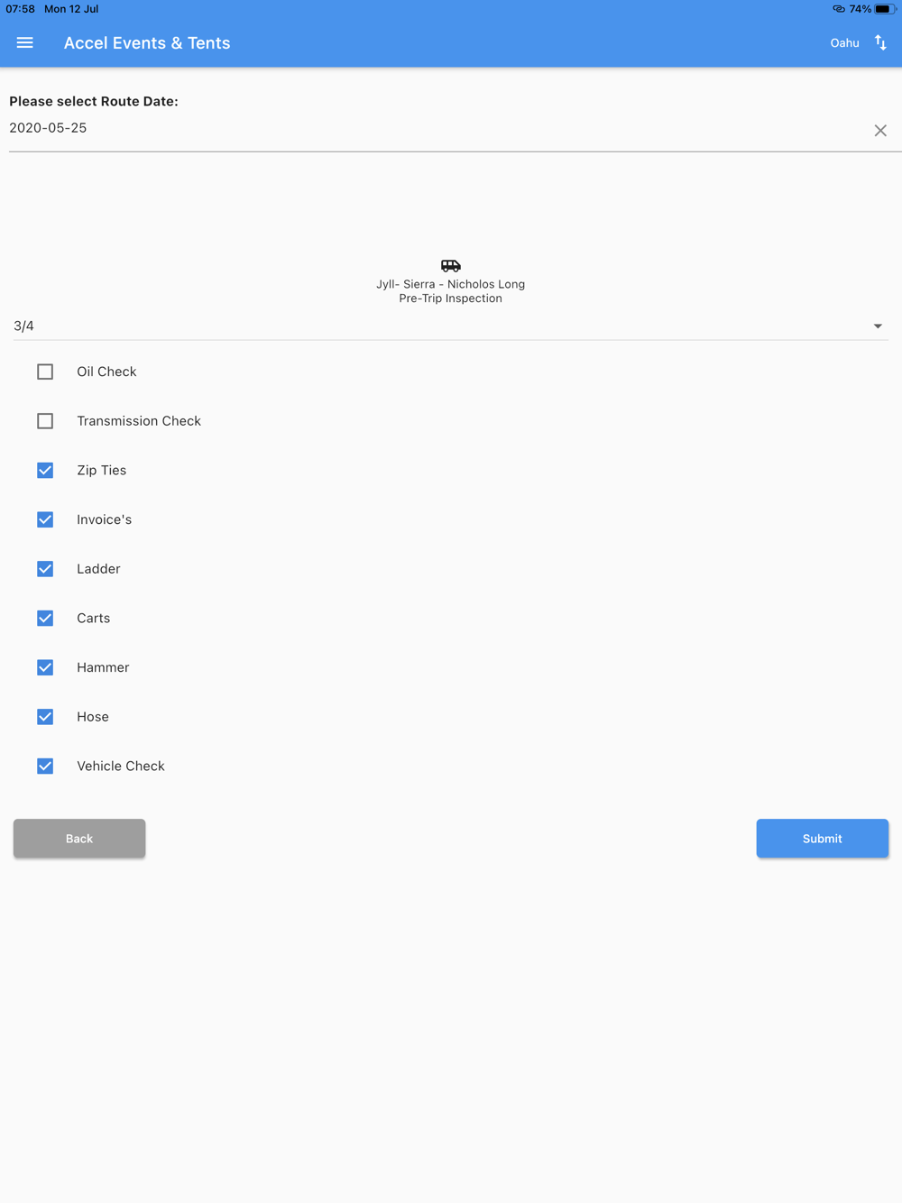Uncheck the Ladder checkbox
The height and width of the screenshot is (1203, 902).
(45, 569)
